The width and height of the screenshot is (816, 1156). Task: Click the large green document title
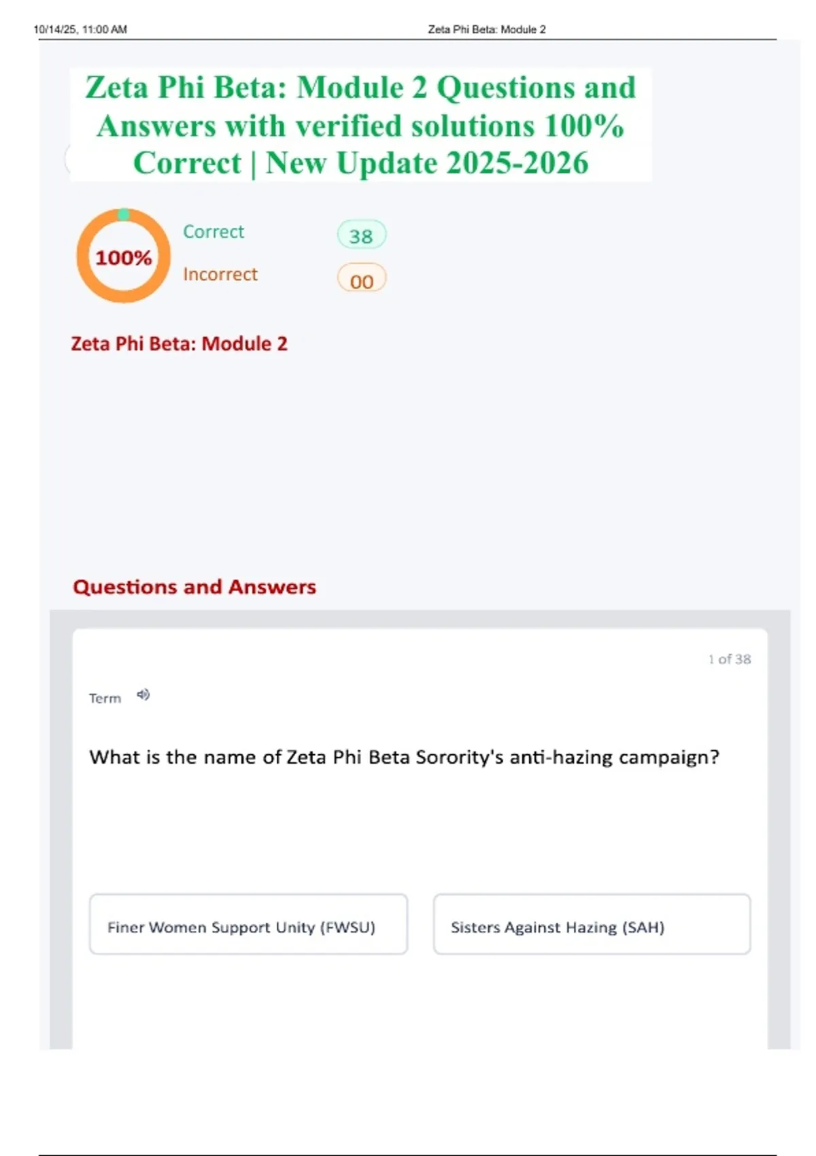360,125
